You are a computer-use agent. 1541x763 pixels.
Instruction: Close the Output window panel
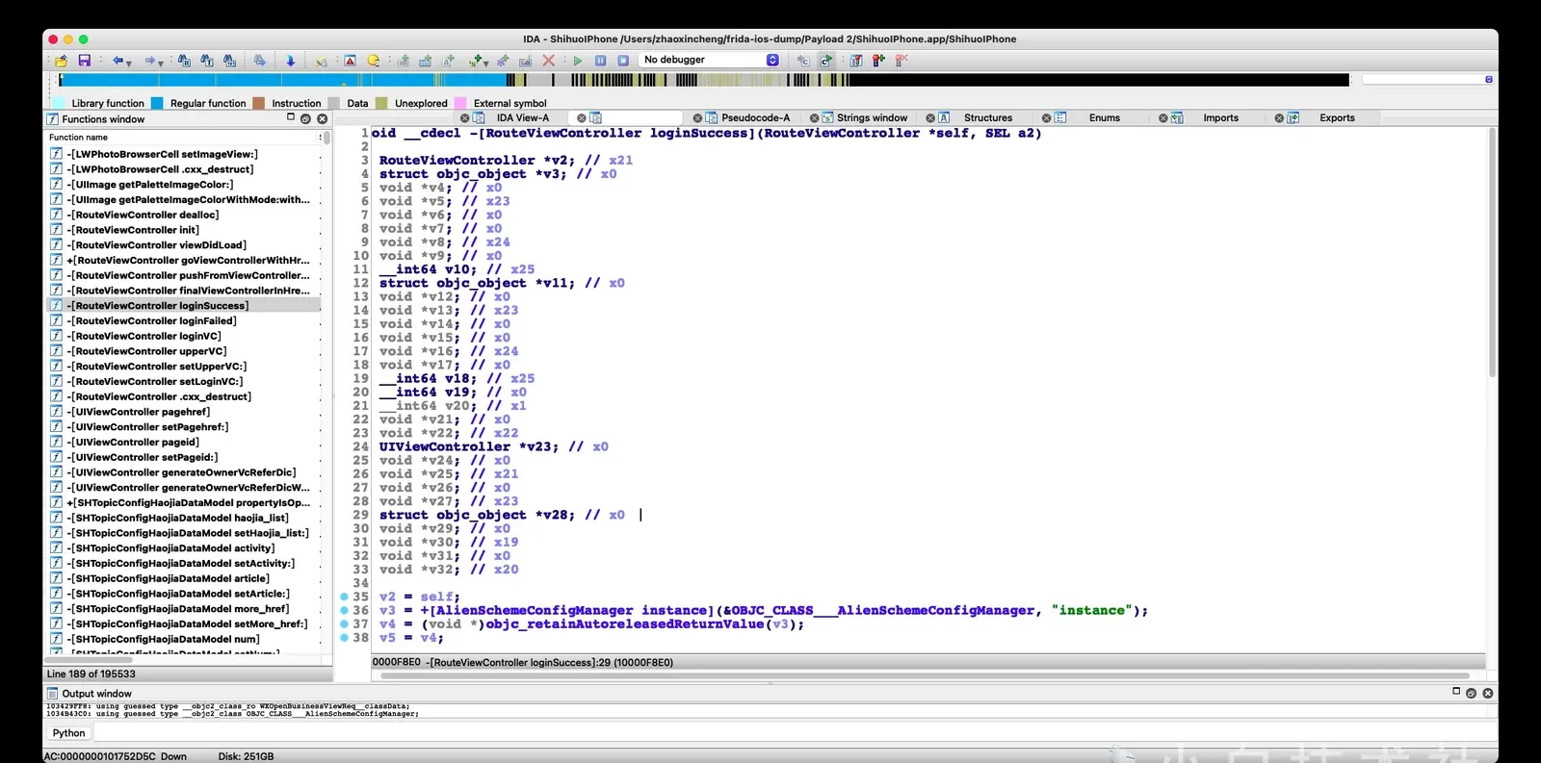[1487, 693]
